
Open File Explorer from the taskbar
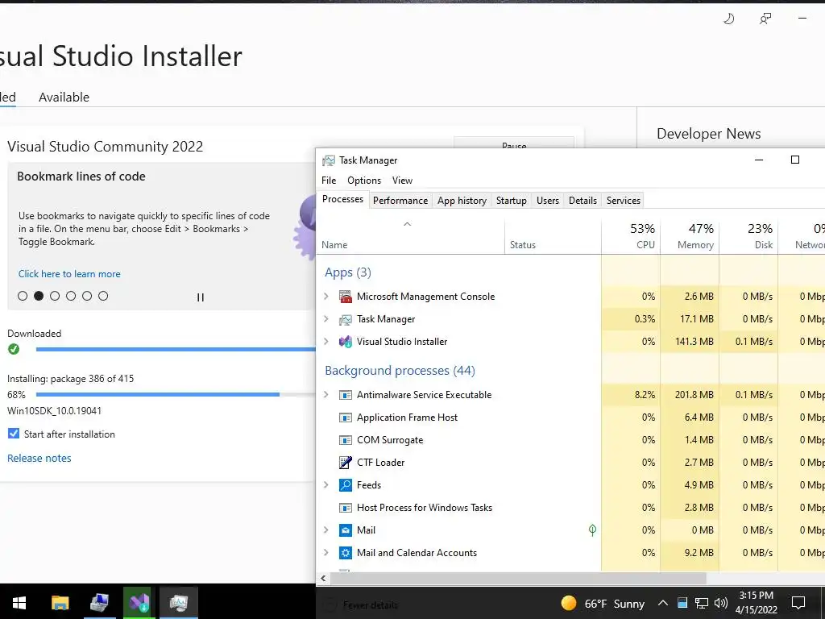pos(60,602)
